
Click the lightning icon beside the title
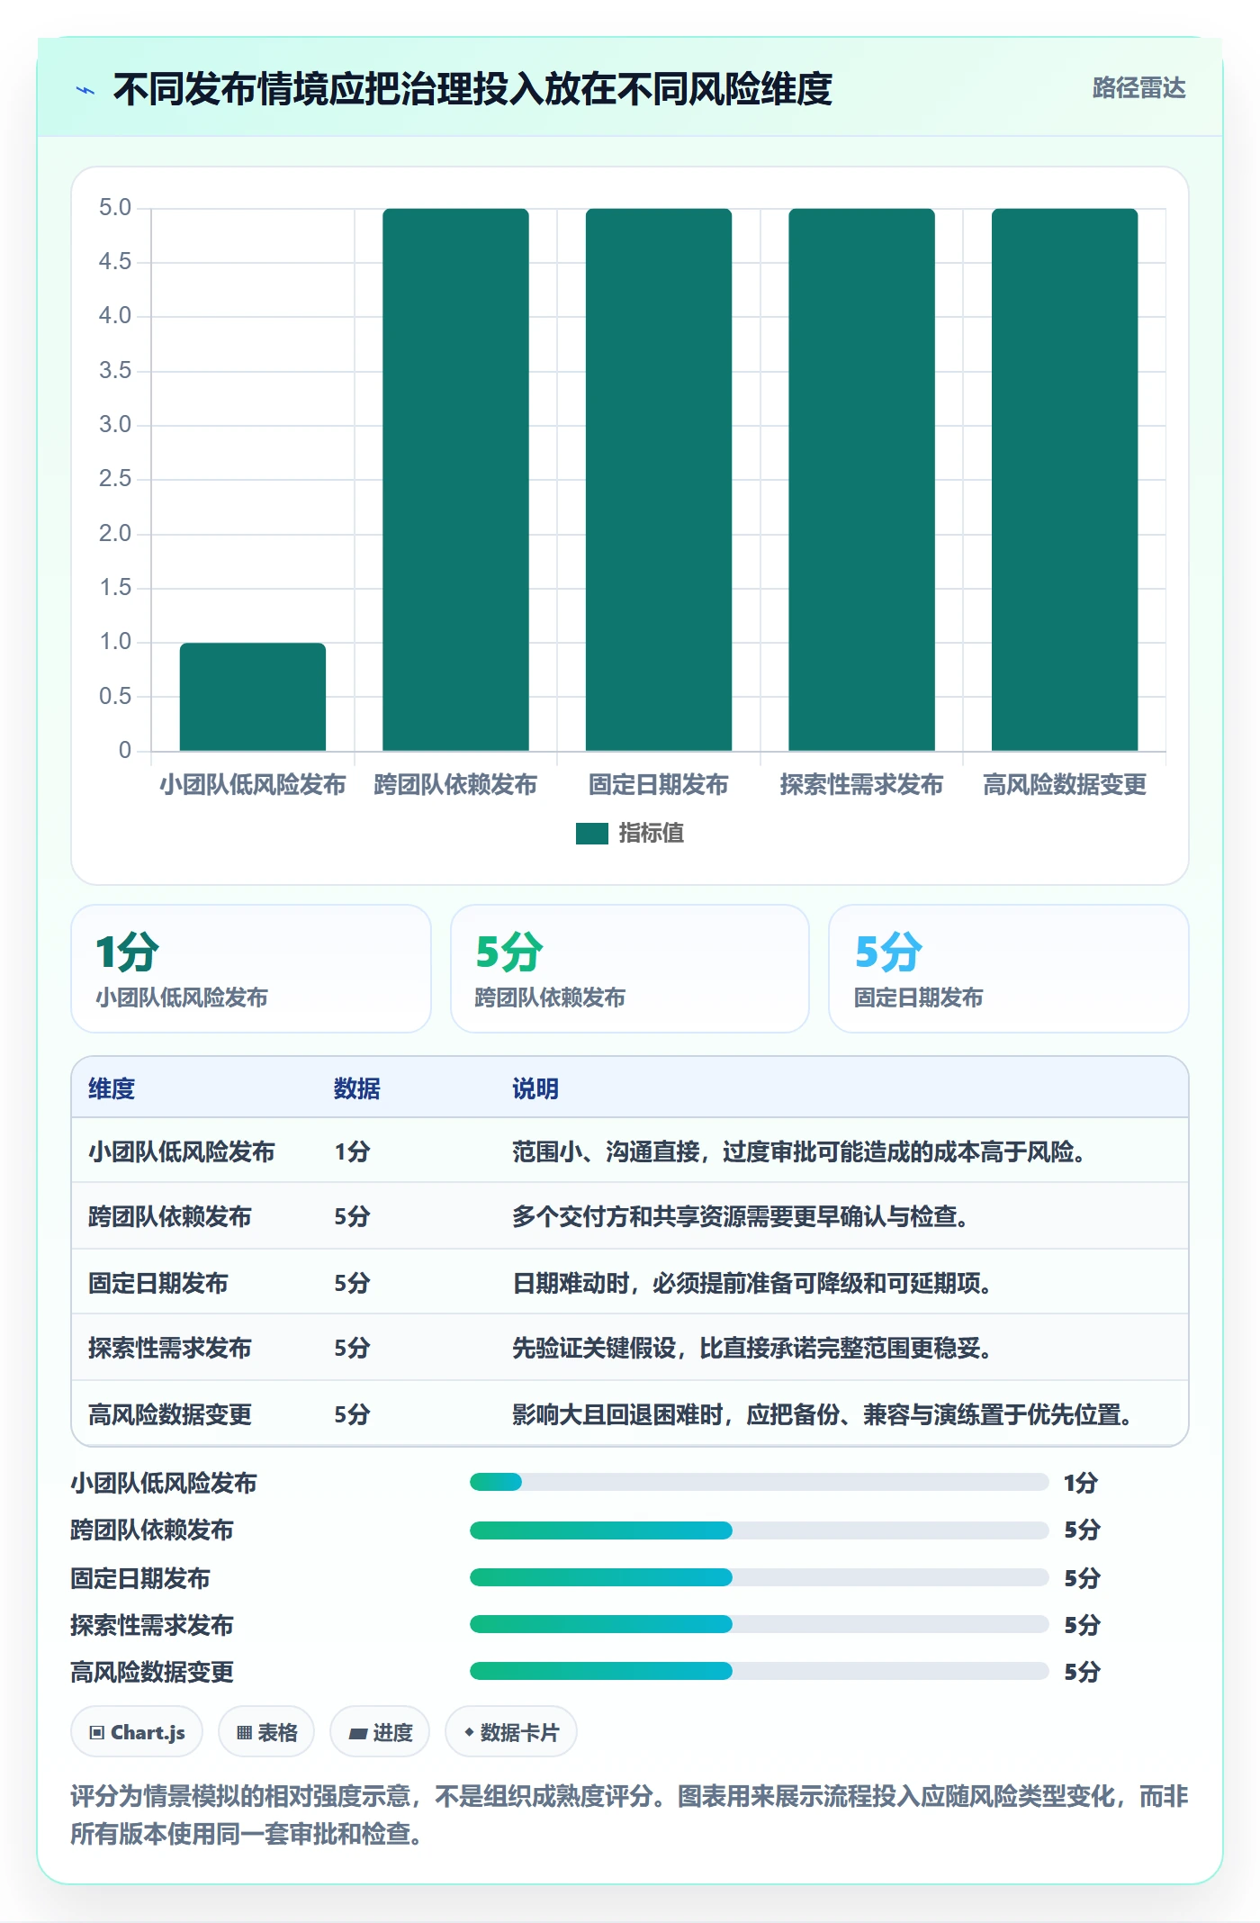(85, 90)
